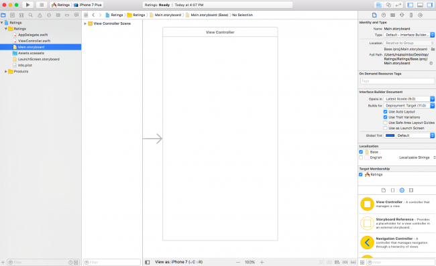Open the Type dropdown for Interface Builder
This screenshot has height=266, width=436.
(409, 35)
